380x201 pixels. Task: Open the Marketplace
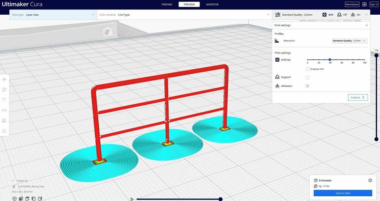point(352,4)
